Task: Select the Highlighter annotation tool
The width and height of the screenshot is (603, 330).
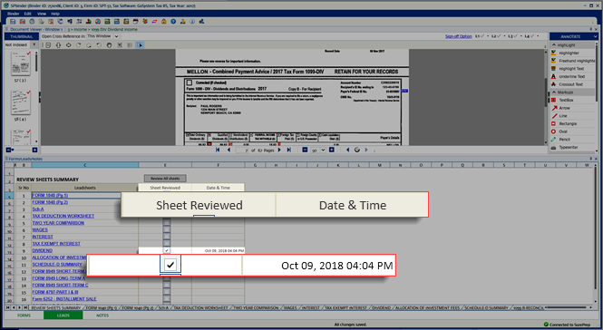Action: (x=569, y=53)
